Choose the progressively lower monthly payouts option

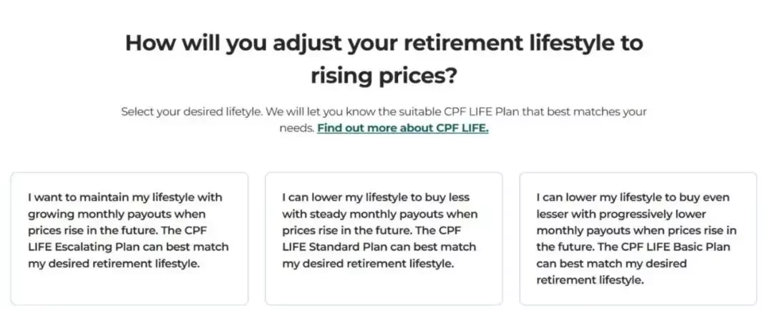pyautogui.click(x=638, y=239)
